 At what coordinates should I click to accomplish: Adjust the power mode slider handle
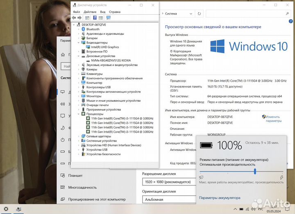[x=255, y=171]
